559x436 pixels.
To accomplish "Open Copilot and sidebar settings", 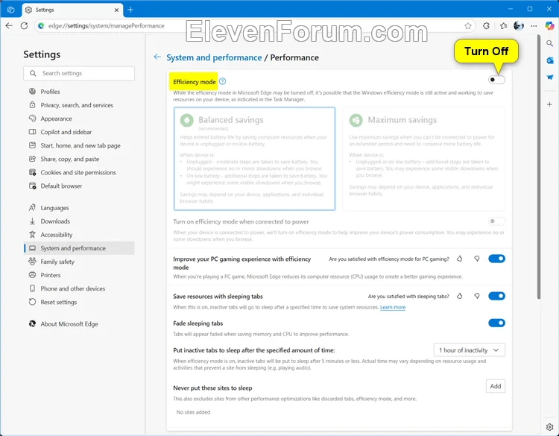I will [x=79, y=132].
